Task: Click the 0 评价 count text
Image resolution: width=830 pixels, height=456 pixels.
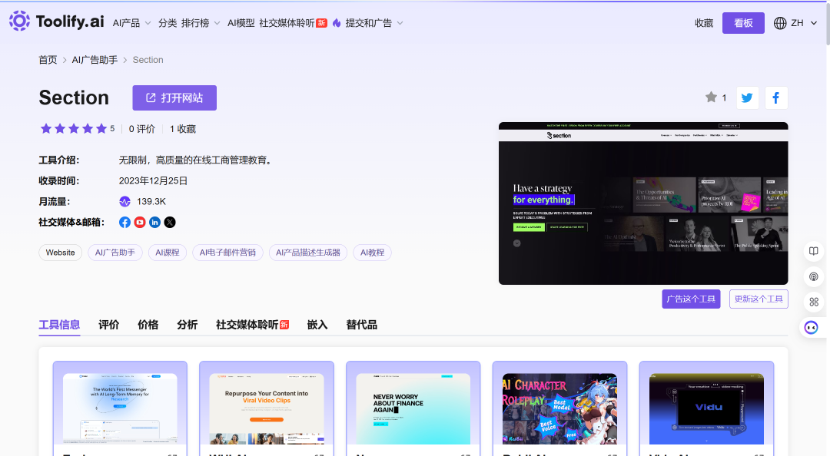Action: point(142,129)
